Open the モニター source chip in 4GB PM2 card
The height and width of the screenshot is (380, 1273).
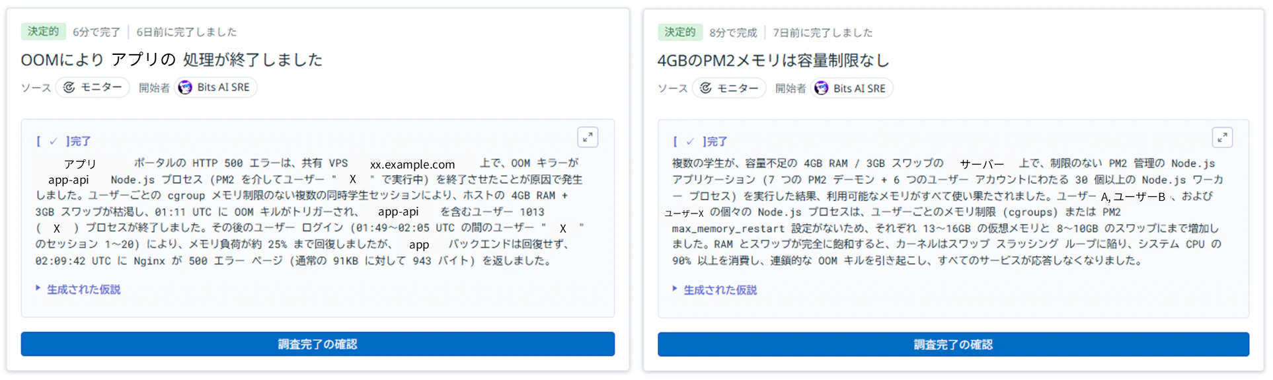pyautogui.click(x=729, y=88)
